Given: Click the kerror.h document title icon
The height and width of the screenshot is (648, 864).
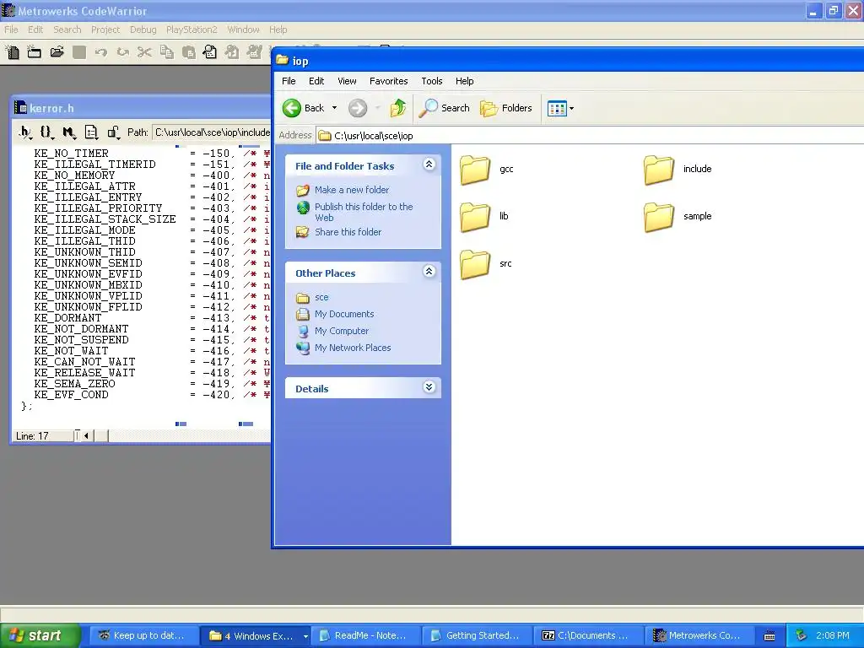Looking at the screenshot, I should [21, 107].
